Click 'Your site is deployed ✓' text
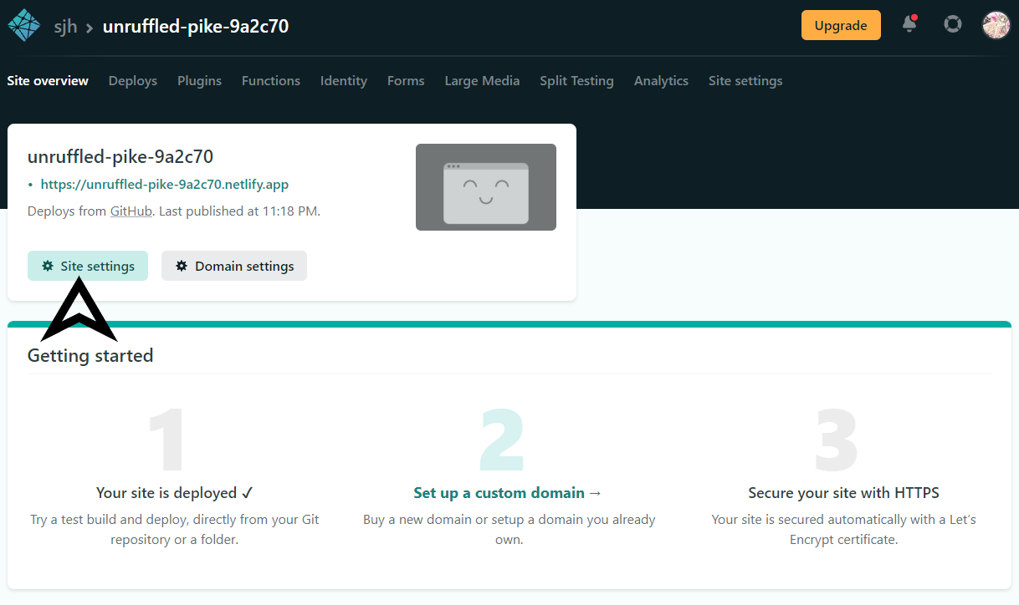 point(175,493)
